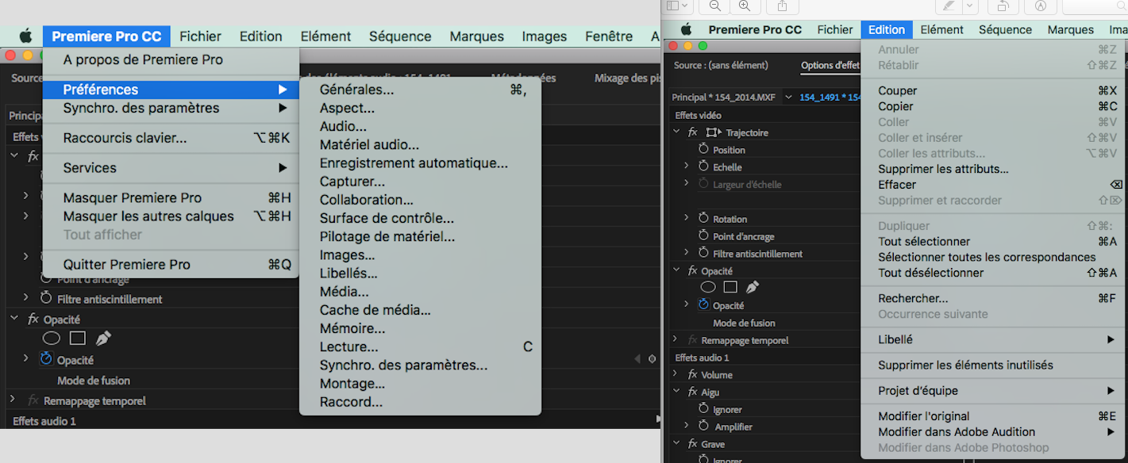Screen dimensions: 1128x463
Task: Open the dropdown arrow beside Principal * 154_2014.MXF
Action: click(x=788, y=98)
